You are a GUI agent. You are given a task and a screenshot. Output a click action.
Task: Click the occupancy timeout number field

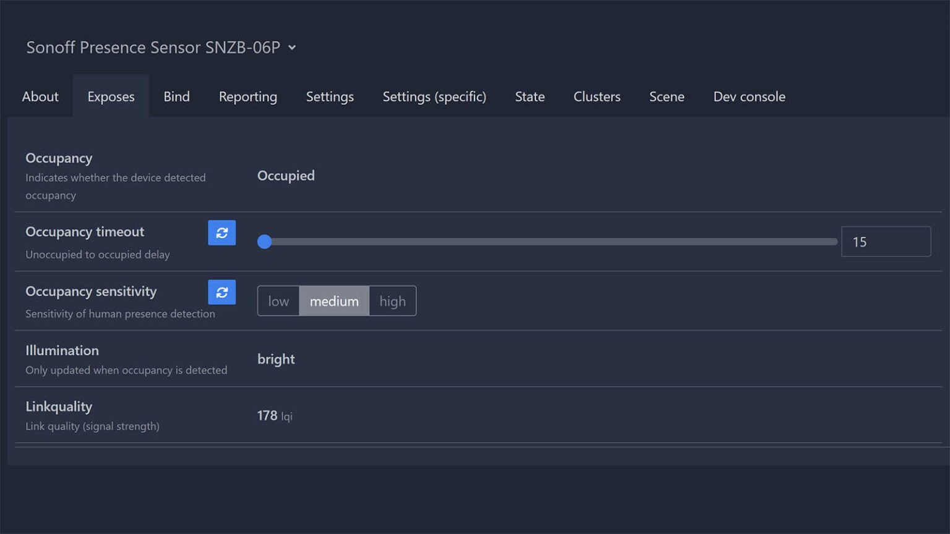[885, 242]
